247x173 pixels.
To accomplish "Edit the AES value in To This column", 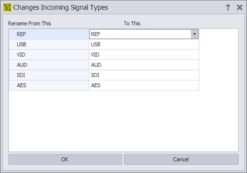I will coord(144,85).
